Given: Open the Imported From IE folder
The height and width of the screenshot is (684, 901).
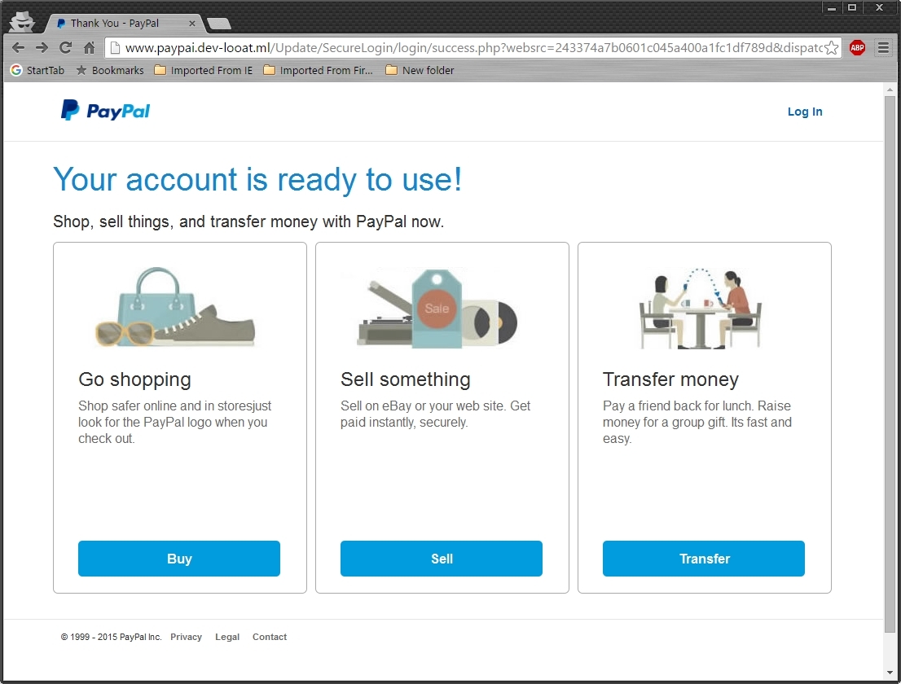Looking at the screenshot, I should [x=204, y=70].
